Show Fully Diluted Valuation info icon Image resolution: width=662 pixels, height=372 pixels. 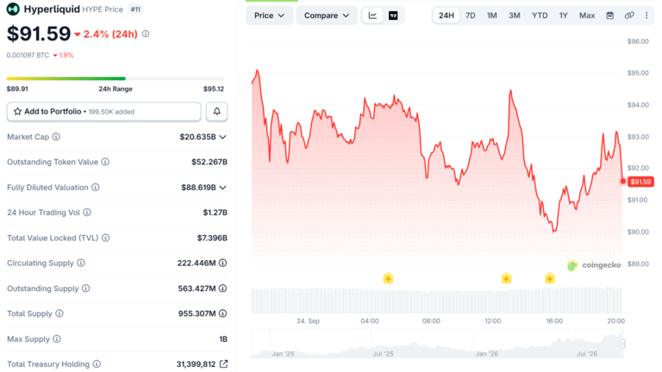pos(96,187)
